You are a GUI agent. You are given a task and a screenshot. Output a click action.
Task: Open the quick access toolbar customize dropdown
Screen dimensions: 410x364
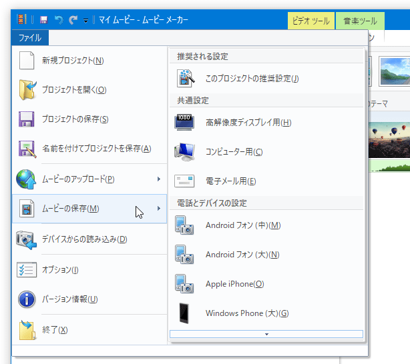[85, 21]
